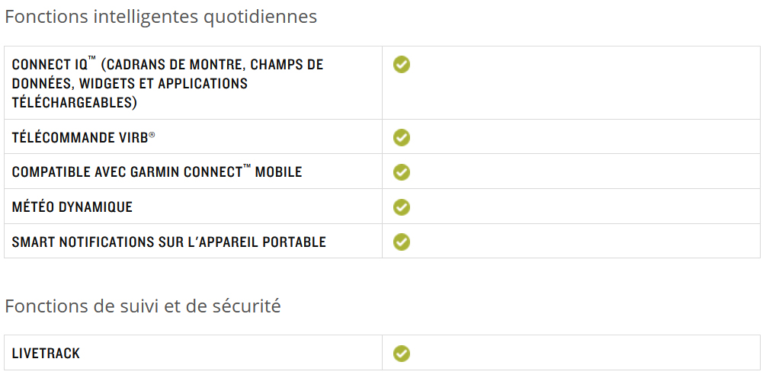Click the green checkmark beside Météo dynamique
This screenshot has height=378, width=766.
[402, 207]
